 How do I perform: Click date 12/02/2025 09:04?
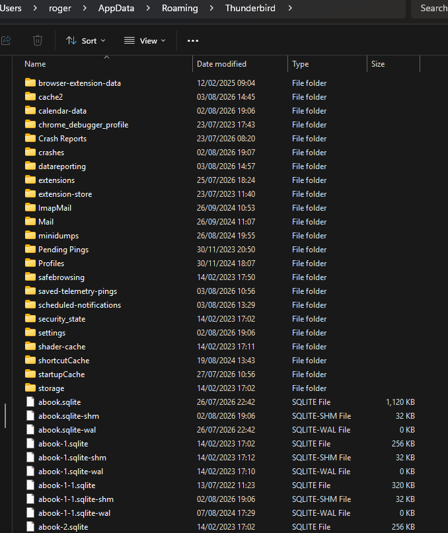(x=226, y=83)
